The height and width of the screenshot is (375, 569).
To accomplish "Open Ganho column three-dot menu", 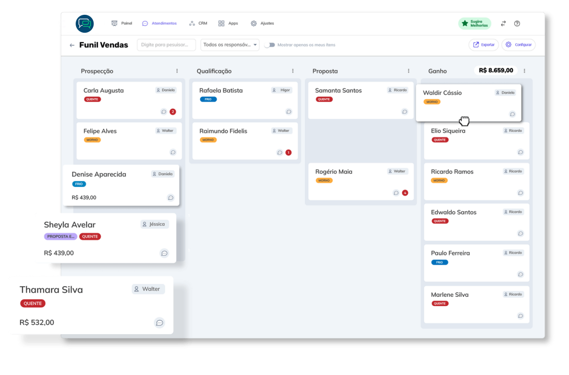I will pos(524,71).
